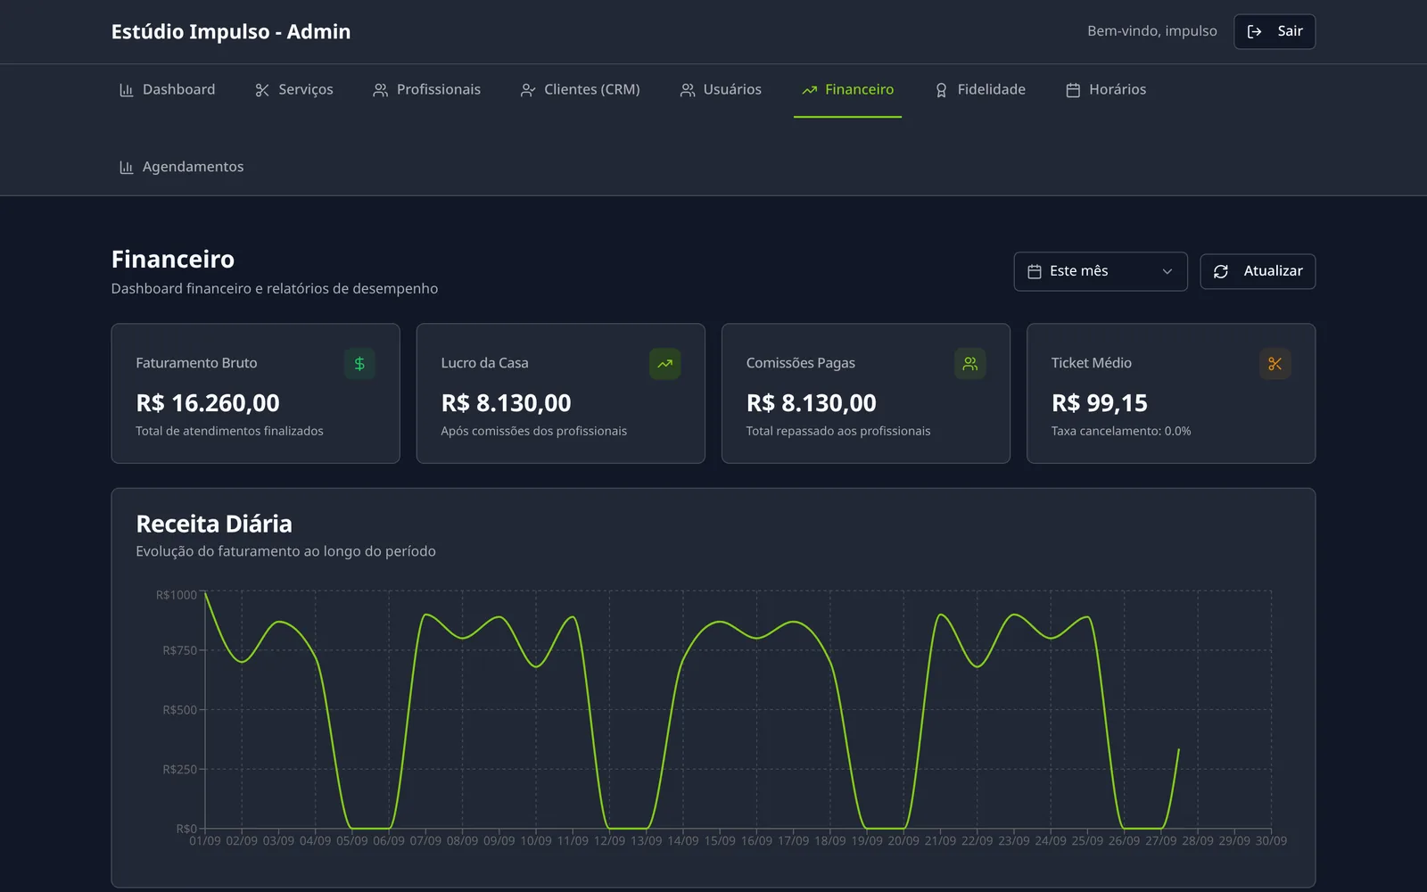Click the calendar icon in the period selector

pyautogui.click(x=1035, y=271)
